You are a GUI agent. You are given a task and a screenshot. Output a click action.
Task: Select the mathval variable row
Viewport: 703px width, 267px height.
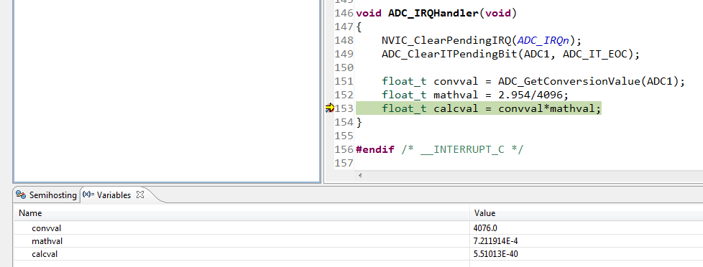242,241
